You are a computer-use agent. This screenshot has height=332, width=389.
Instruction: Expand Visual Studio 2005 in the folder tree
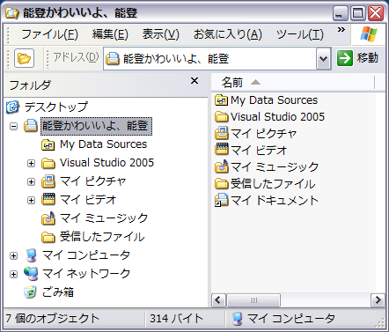[x=31, y=163]
